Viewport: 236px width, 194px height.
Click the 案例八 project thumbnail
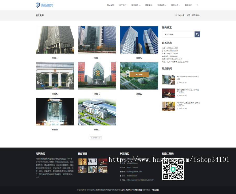pos(139,39)
